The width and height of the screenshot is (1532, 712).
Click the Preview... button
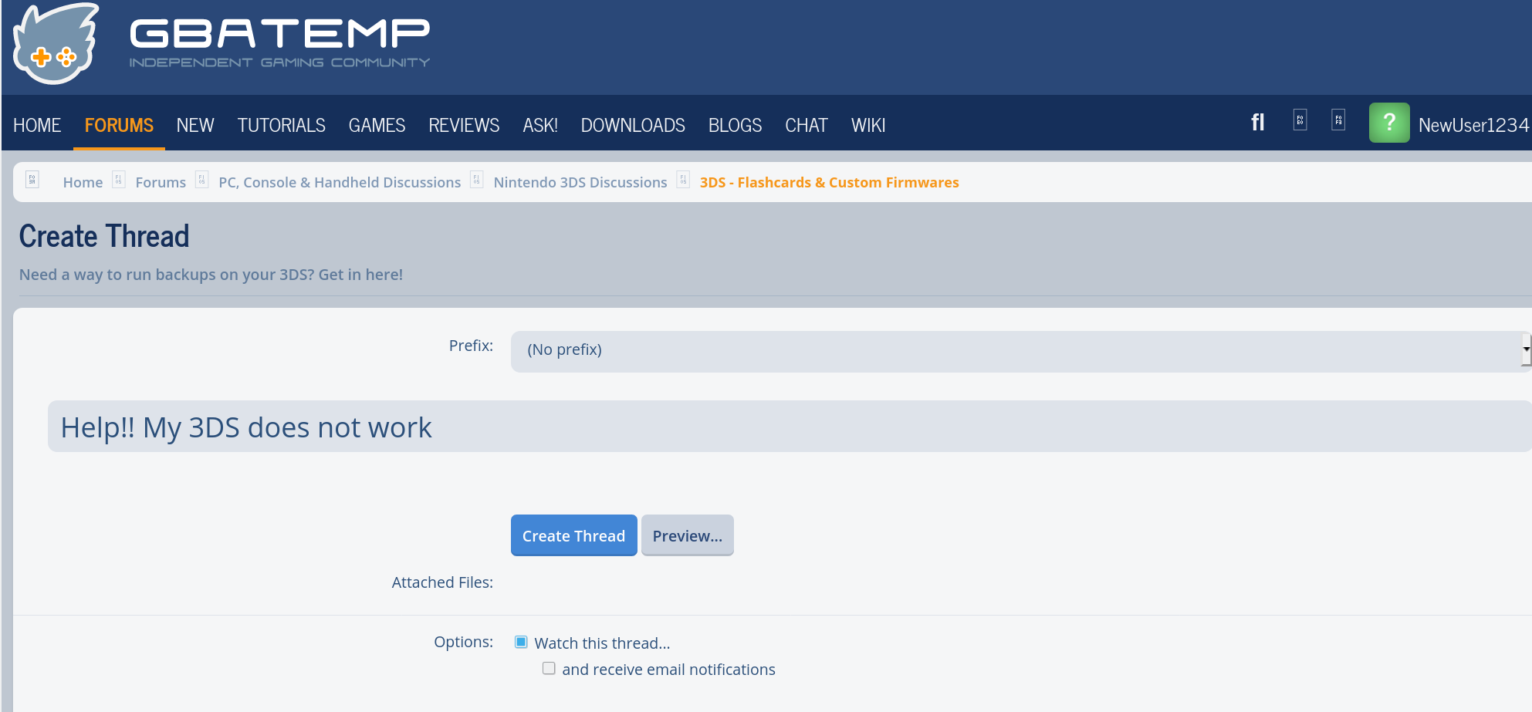tap(688, 535)
